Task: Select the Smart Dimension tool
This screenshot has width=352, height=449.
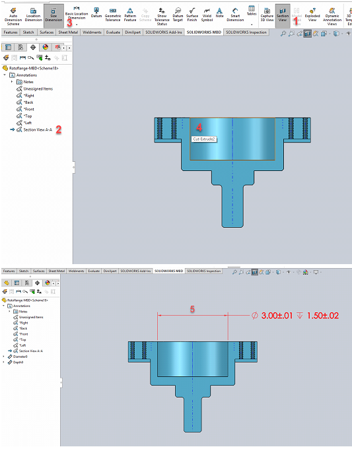Action: (235, 15)
